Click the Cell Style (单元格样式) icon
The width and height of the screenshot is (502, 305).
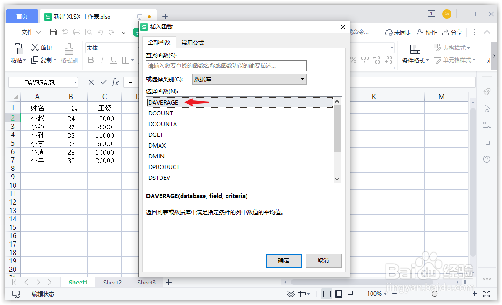tap(437, 60)
